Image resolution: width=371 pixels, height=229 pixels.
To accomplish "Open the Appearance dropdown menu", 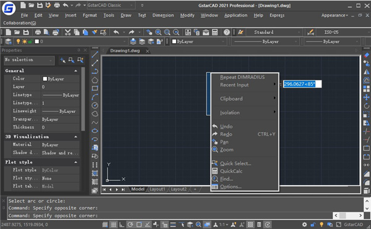I will pyautogui.click(x=335, y=15).
